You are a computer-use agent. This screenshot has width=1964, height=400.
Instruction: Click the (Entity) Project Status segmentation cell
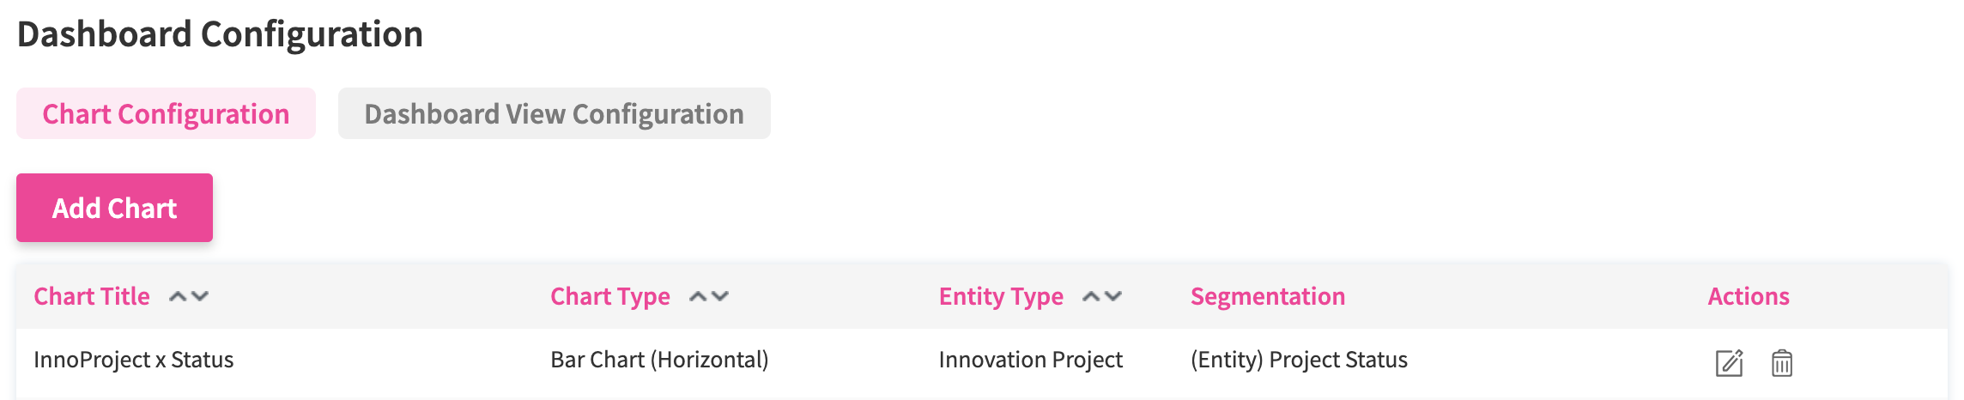pos(1299,360)
